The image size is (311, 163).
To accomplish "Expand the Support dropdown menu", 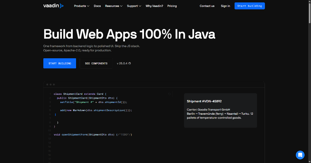I will point(132,6).
